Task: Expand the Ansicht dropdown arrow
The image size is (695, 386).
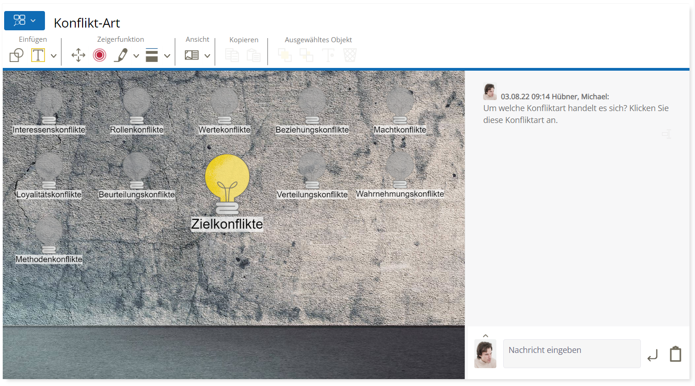Action: coord(207,56)
